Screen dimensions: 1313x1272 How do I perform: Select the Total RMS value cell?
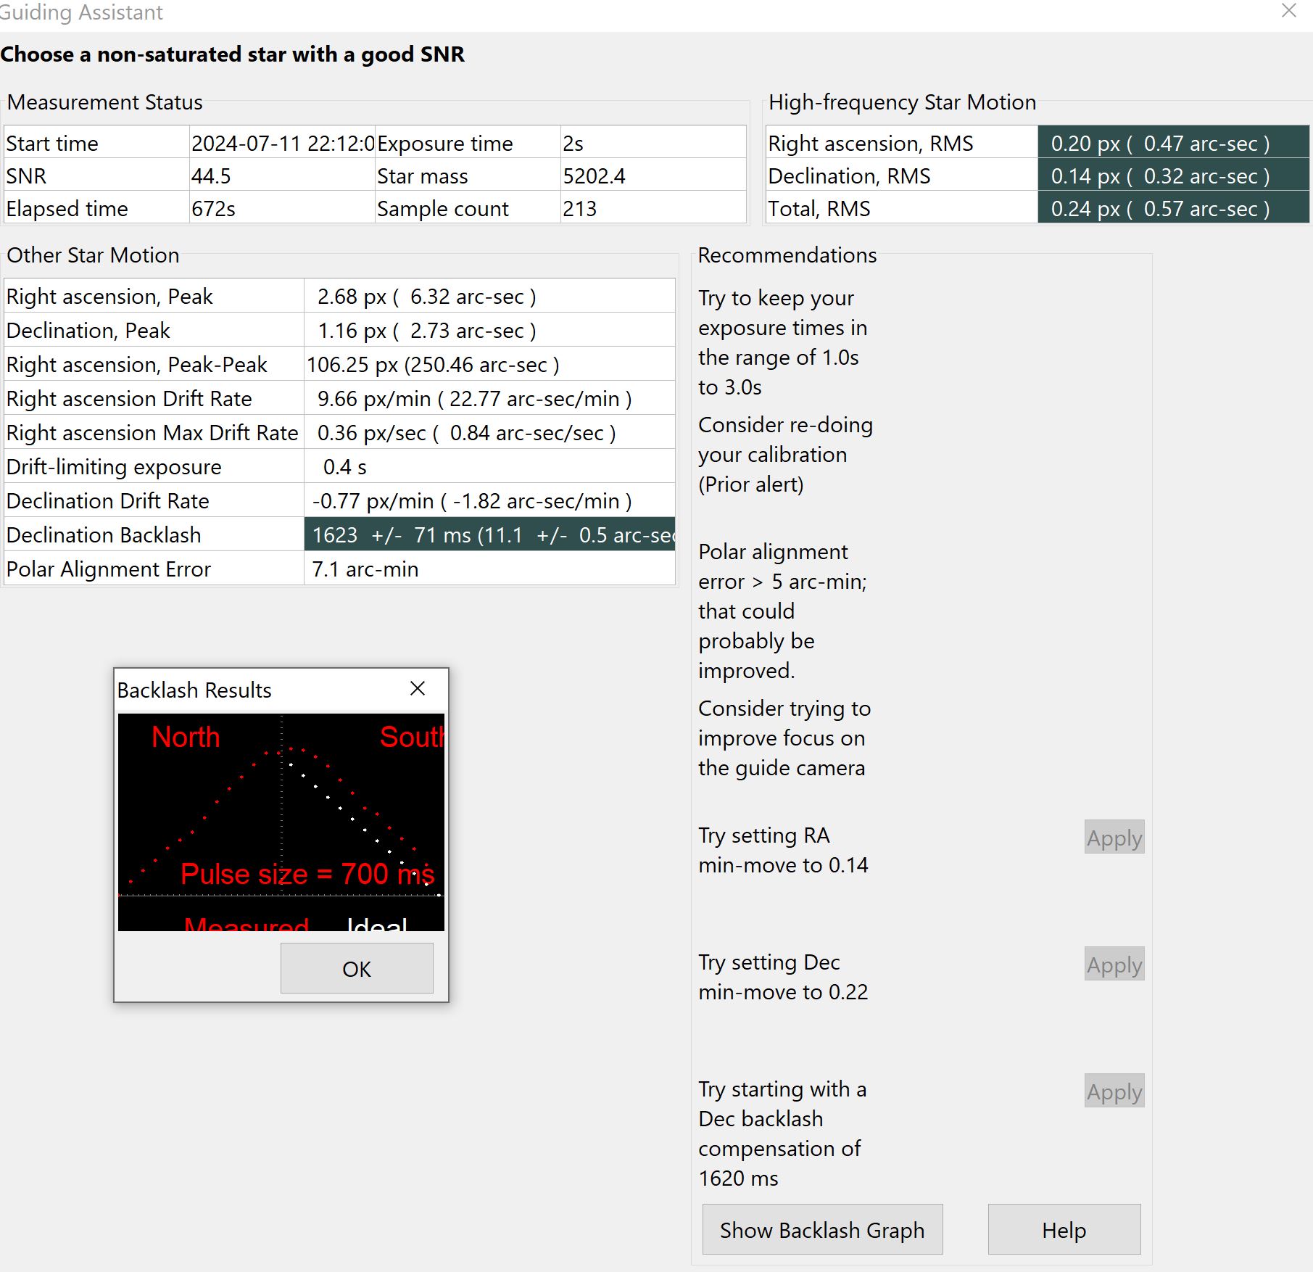point(1173,208)
